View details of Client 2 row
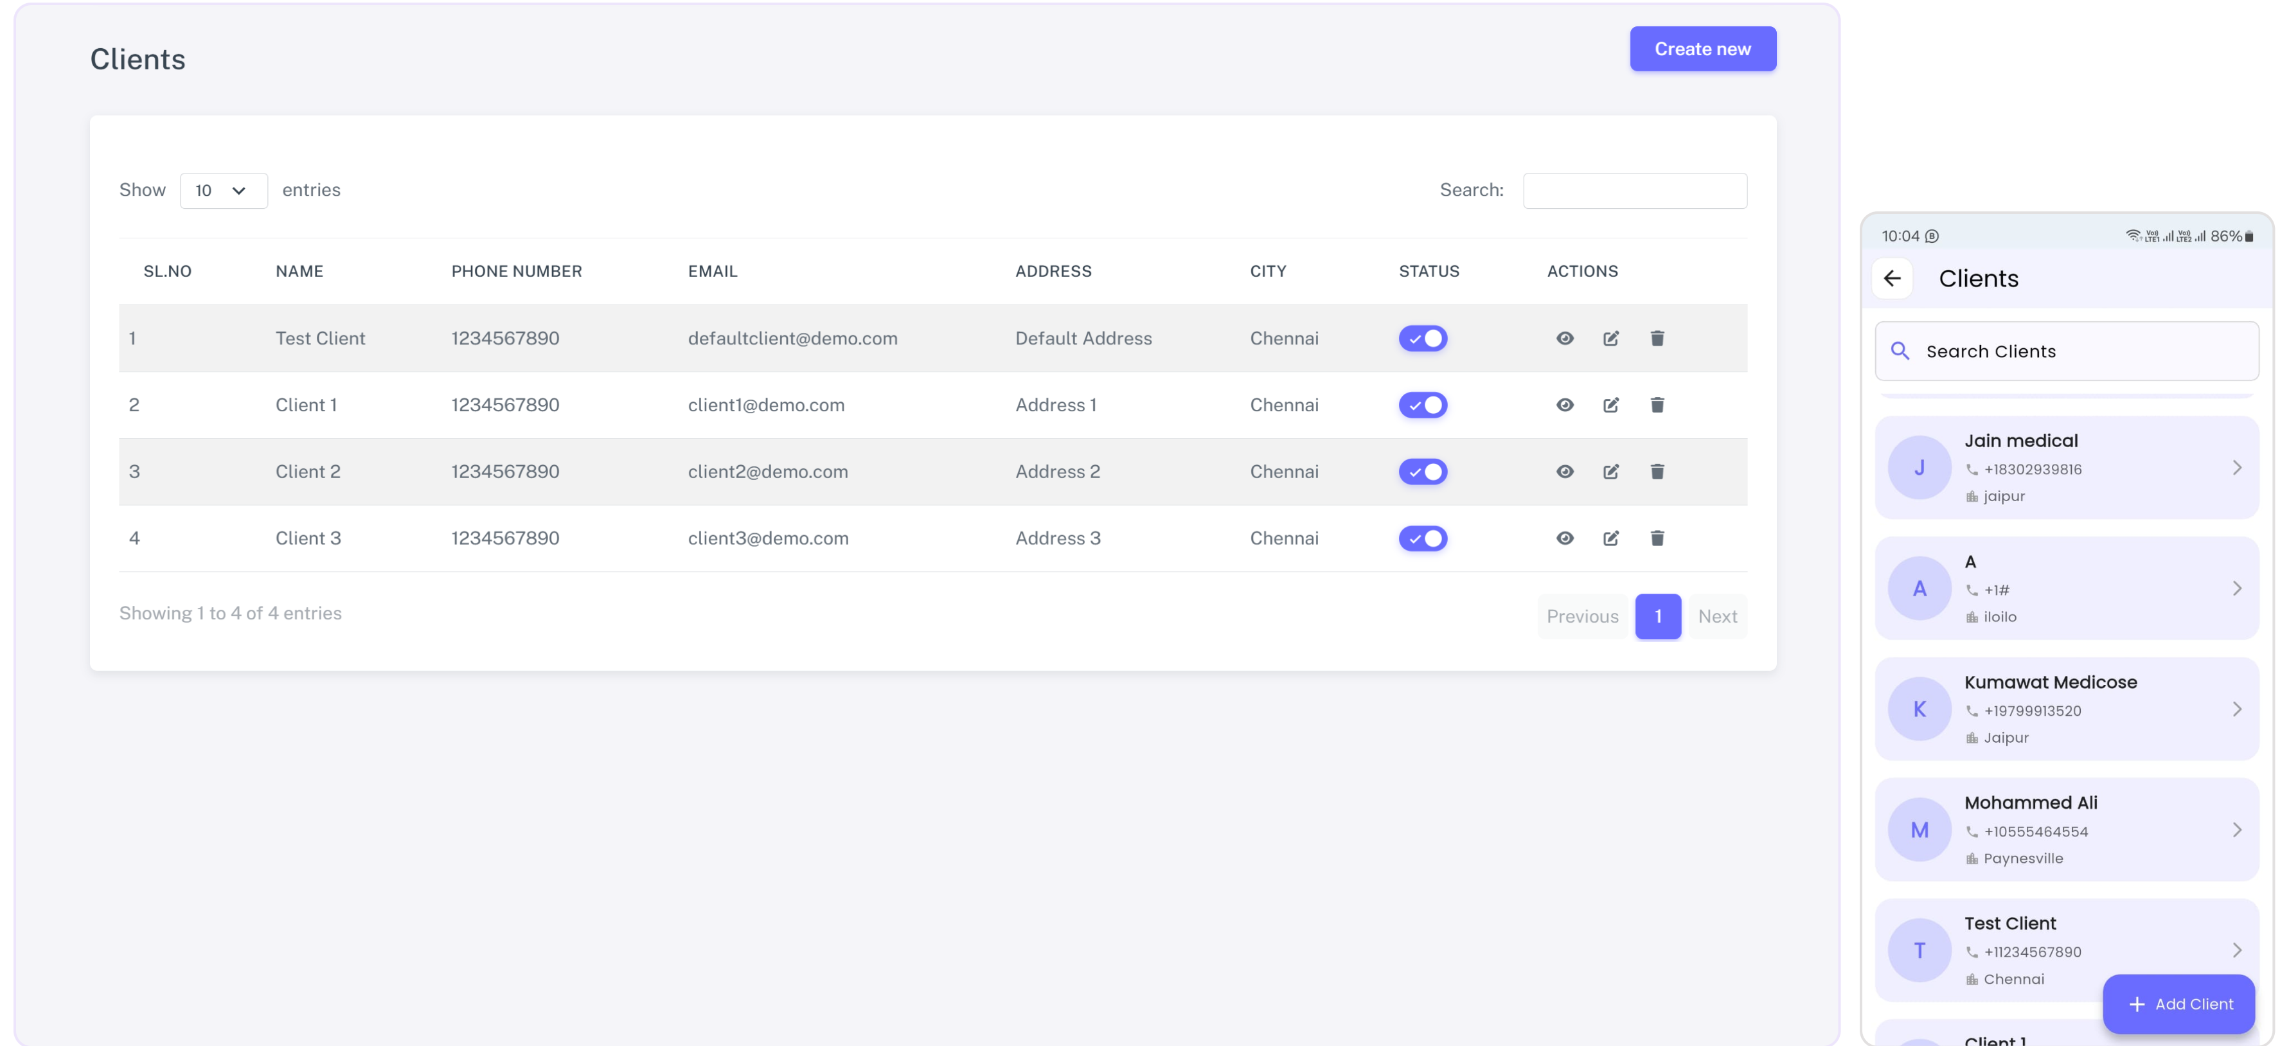2289x1046 pixels. pos(1565,471)
